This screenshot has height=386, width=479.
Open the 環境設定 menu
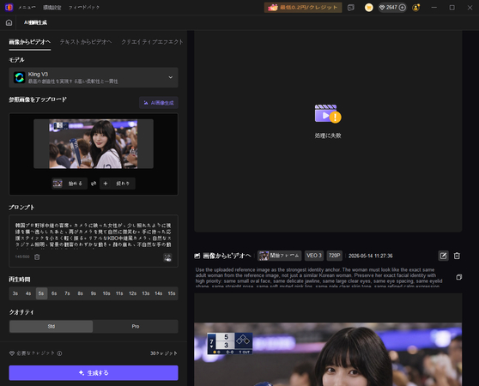(x=52, y=8)
